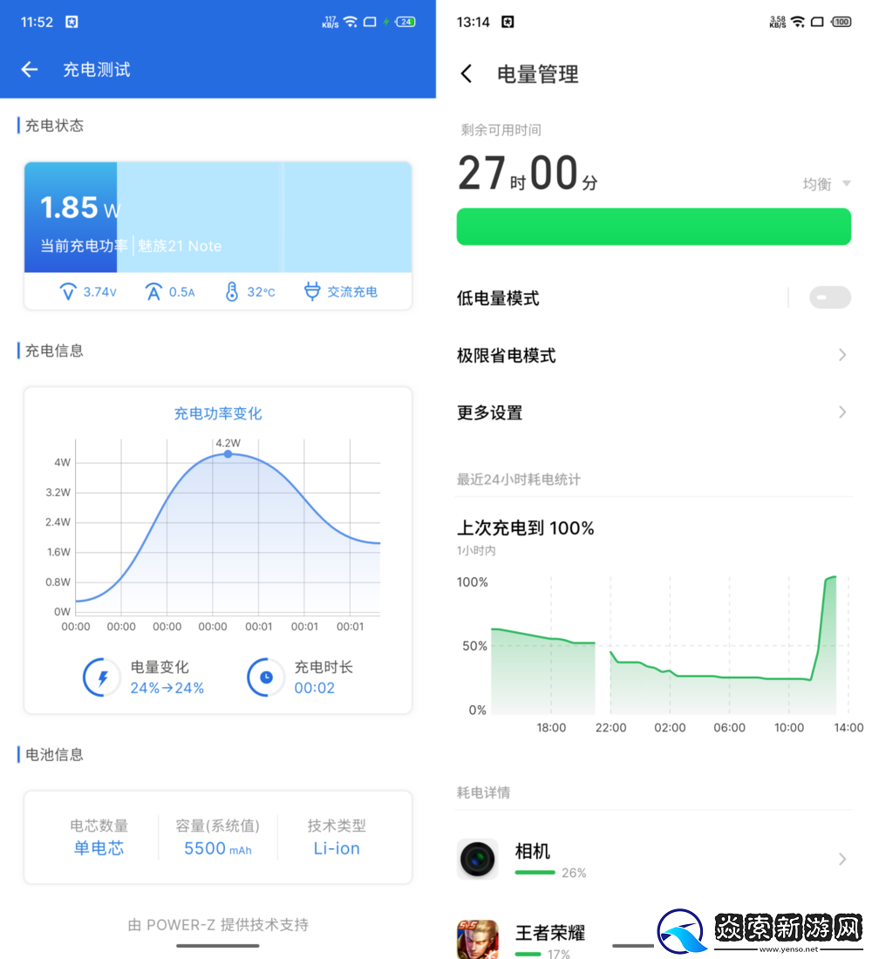Open the 均衡 power mode dropdown
Viewport: 872px width, 959px height.
click(x=826, y=184)
